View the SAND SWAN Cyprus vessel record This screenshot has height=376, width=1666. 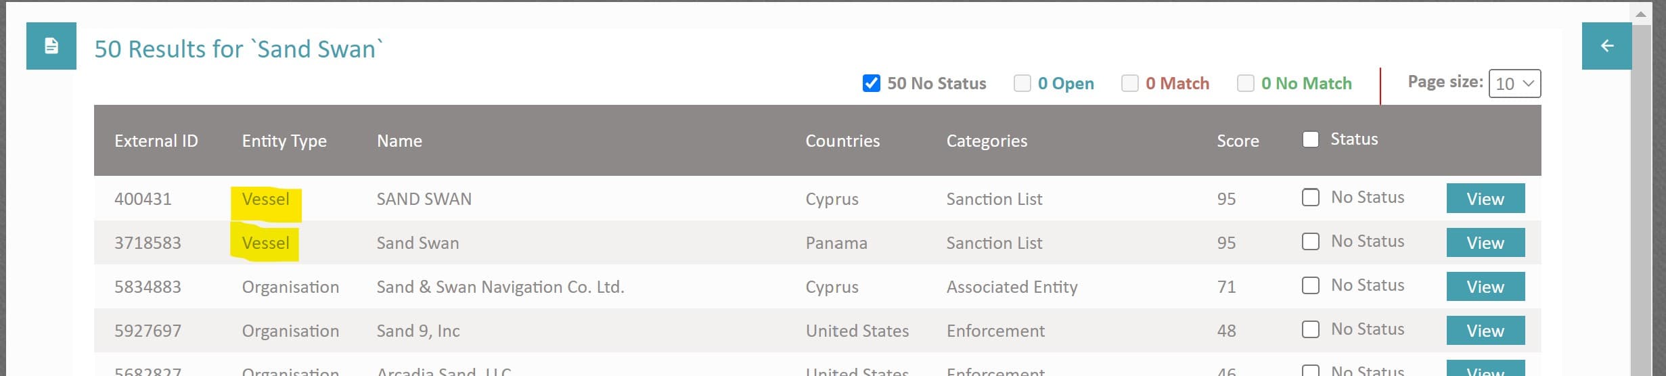(1485, 199)
